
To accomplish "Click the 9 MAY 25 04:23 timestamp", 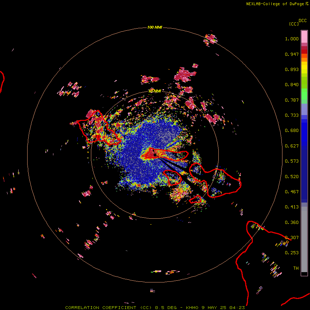I will click(x=223, y=308).
